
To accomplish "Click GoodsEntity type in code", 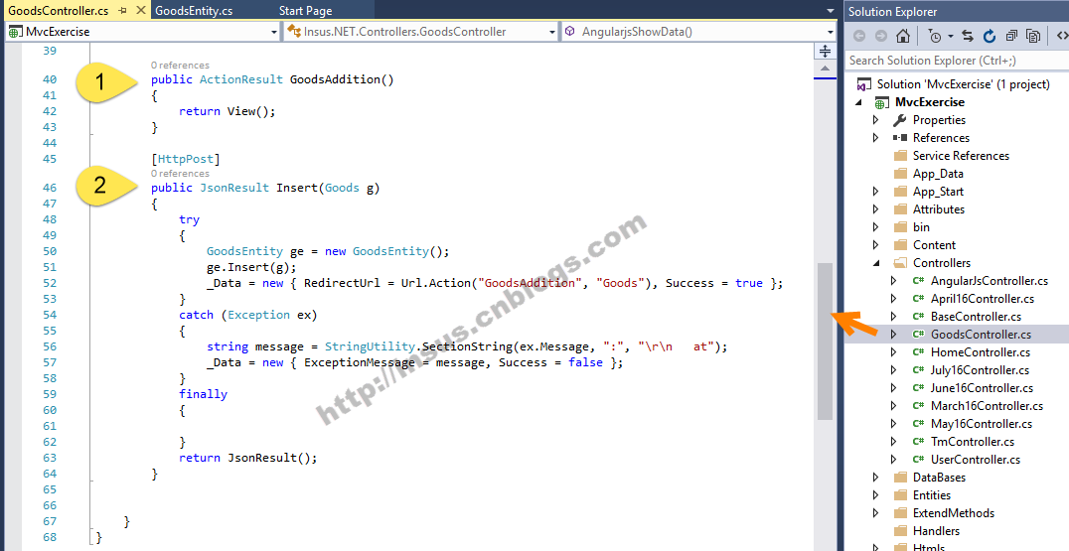I will (244, 251).
